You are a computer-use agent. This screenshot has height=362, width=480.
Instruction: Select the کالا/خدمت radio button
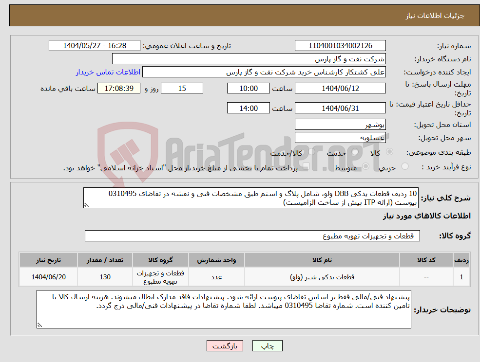(x=311, y=152)
